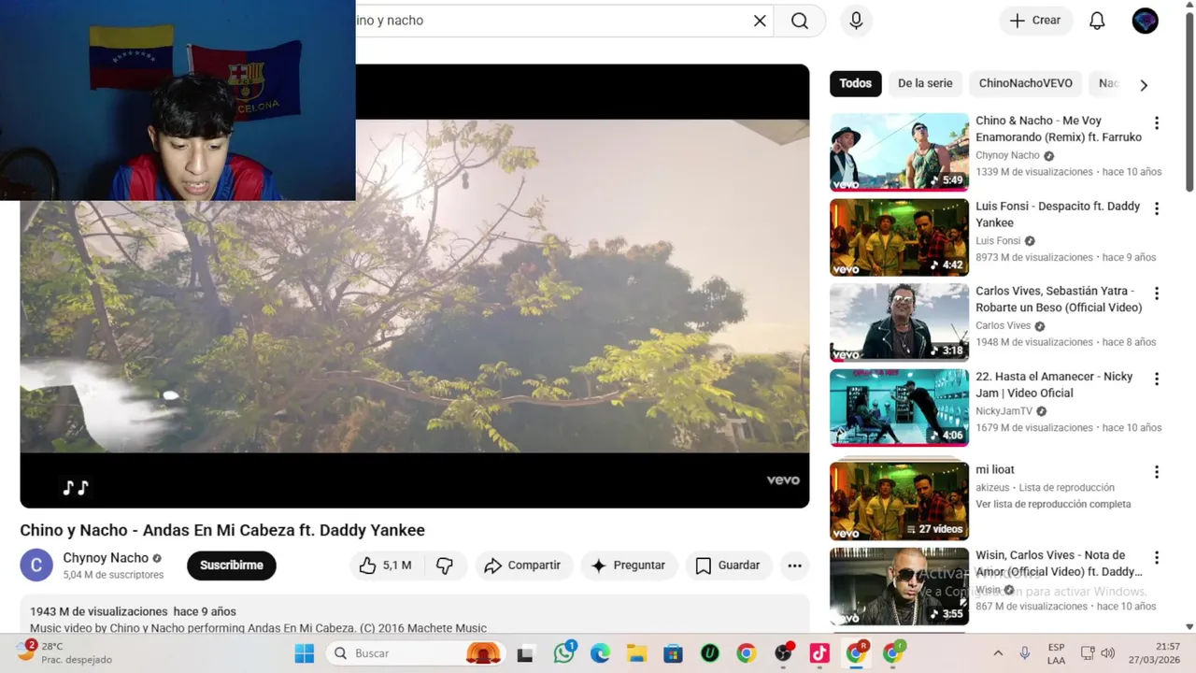Click the Preguntar button
This screenshot has height=673, width=1196.
629,566
